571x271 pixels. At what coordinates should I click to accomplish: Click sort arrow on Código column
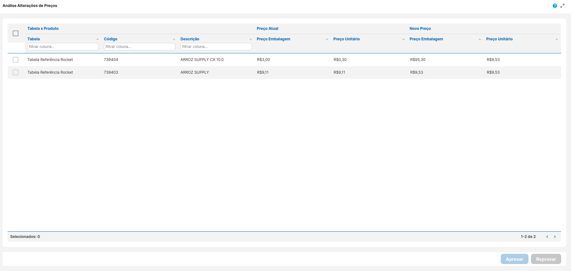click(x=174, y=39)
